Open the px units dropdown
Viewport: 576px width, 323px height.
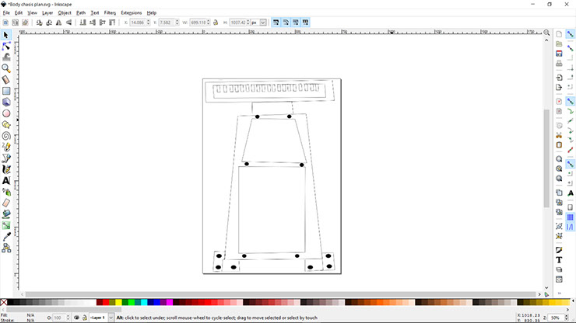(263, 23)
